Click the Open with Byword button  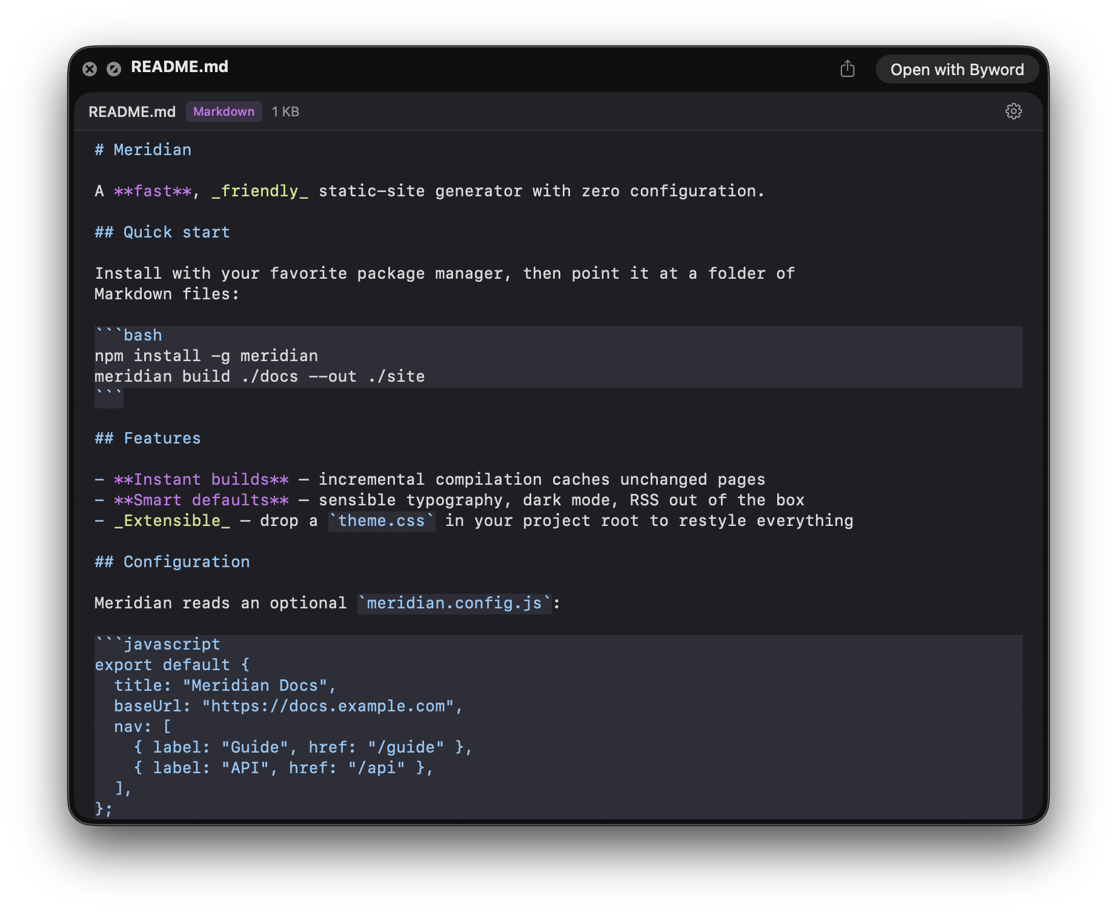(957, 70)
